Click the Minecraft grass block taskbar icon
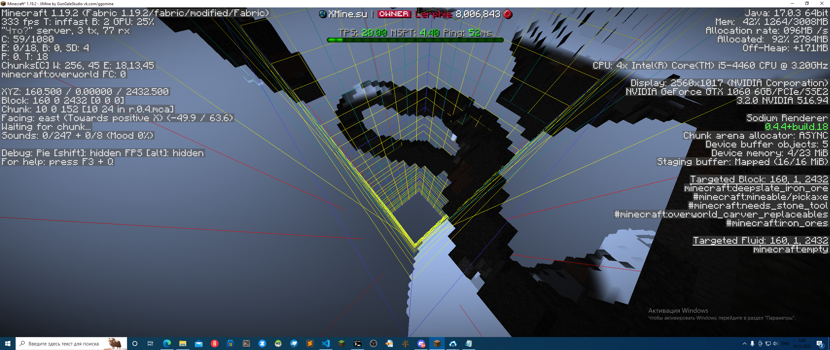The image size is (830, 350). (342, 344)
